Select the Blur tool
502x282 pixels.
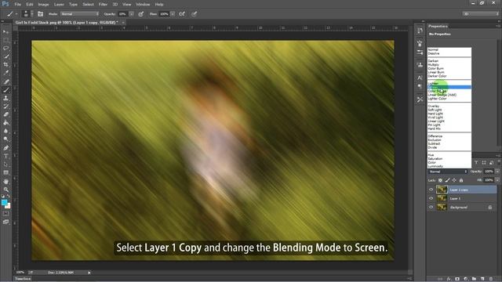5,131
